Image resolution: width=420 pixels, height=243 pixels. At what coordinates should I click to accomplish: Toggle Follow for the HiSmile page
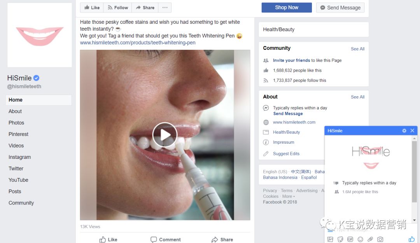[x=117, y=8]
